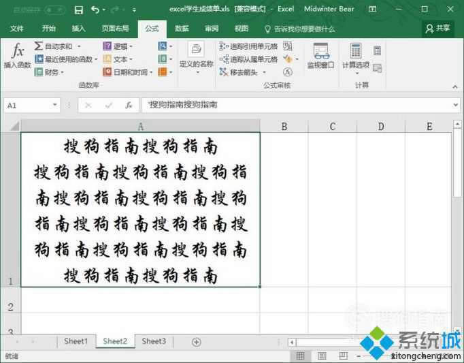Open the Date & Time functions menu
The image size is (464, 363).
click(x=127, y=72)
